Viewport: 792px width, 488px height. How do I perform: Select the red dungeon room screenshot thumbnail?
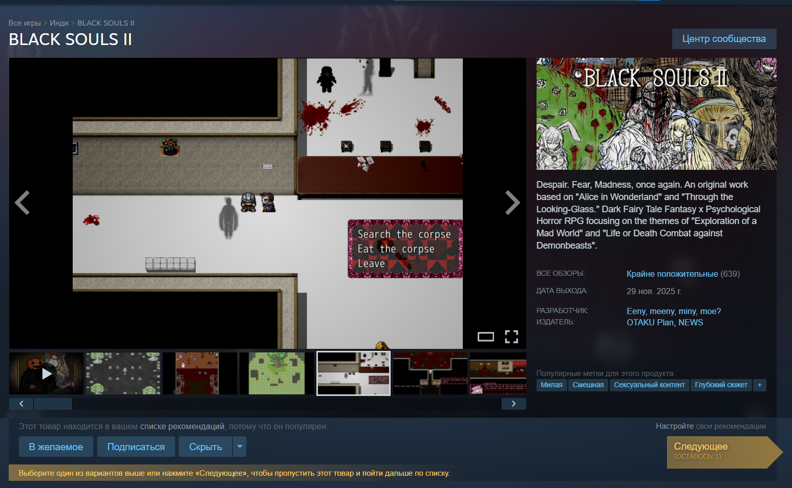coord(200,373)
